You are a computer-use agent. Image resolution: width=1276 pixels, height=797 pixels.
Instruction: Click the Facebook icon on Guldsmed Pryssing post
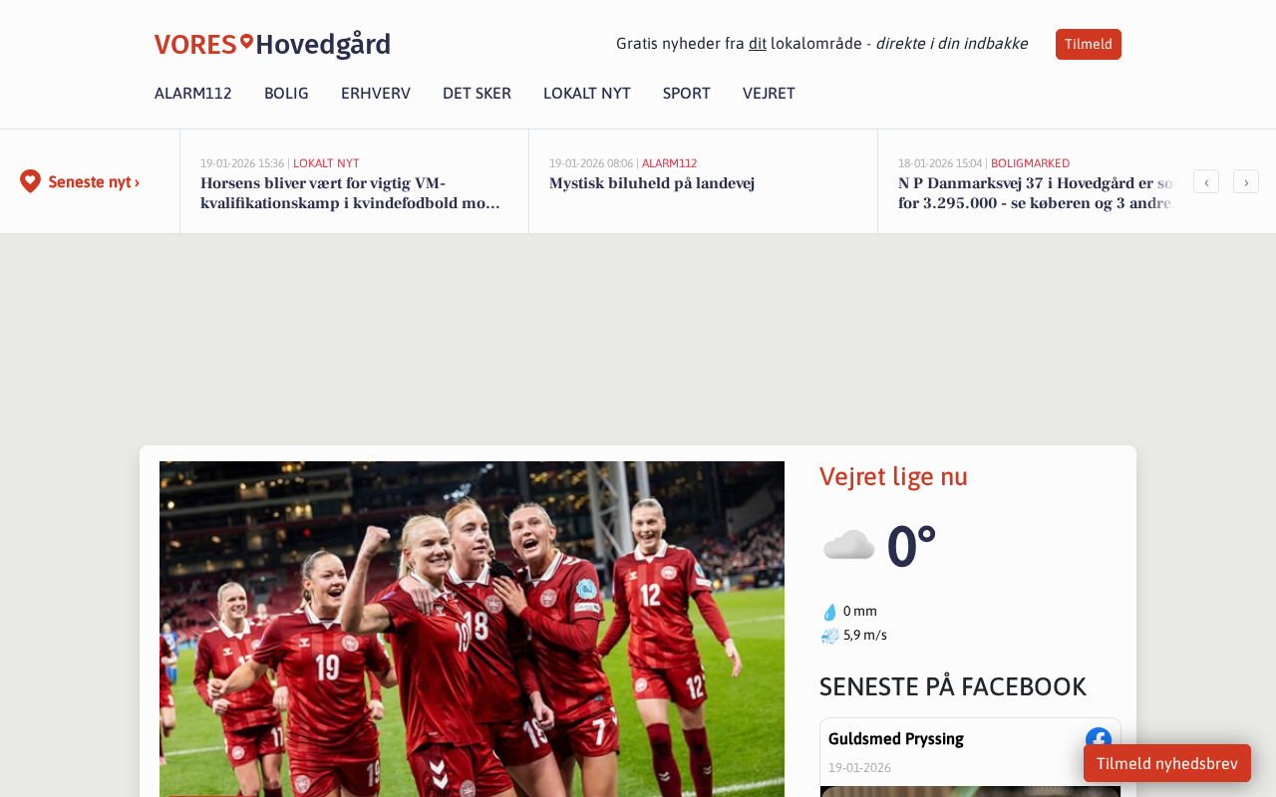click(1099, 740)
